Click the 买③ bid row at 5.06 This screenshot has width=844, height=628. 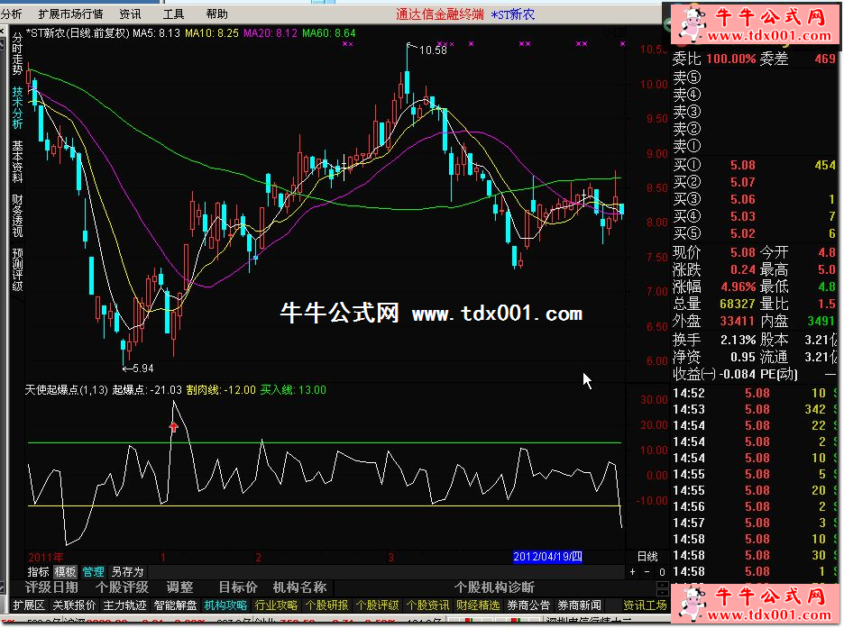pos(754,199)
